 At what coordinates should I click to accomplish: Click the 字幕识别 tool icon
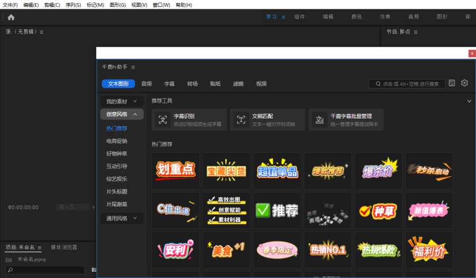[163, 120]
